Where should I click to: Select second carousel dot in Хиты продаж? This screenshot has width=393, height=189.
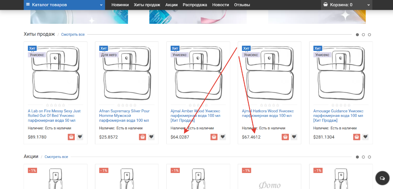pyautogui.click(x=364, y=35)
